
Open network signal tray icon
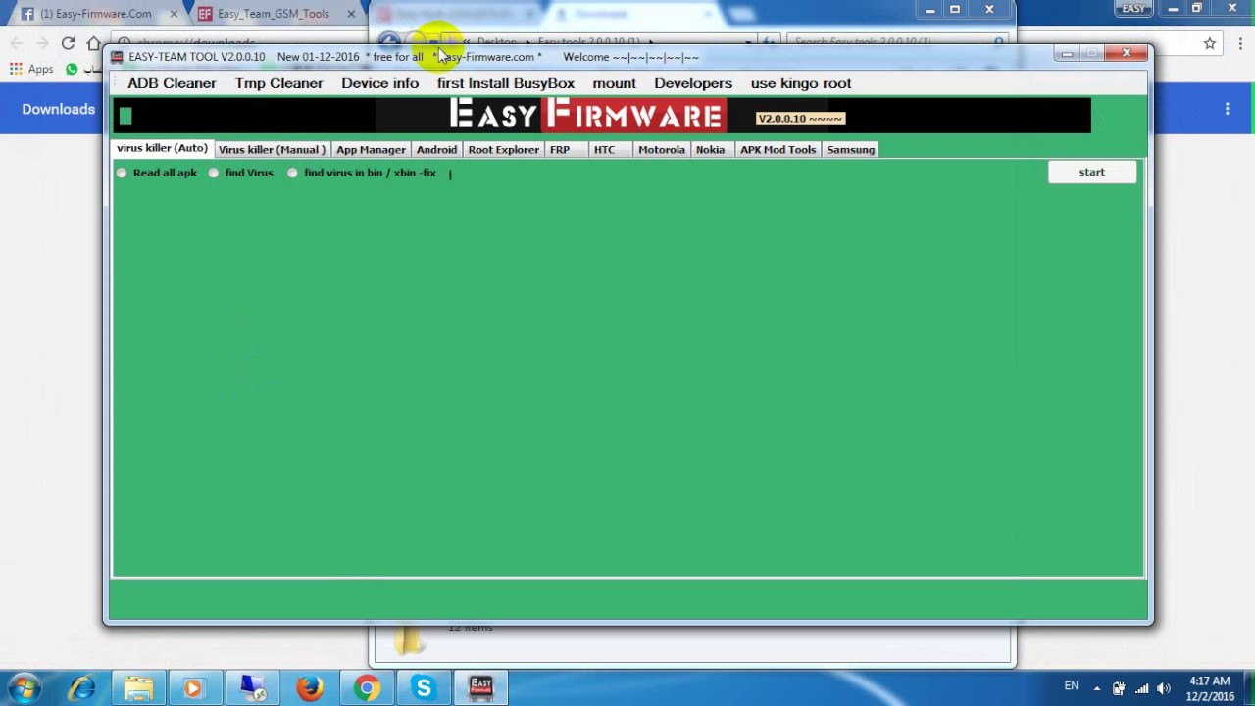click(1141, 688)
